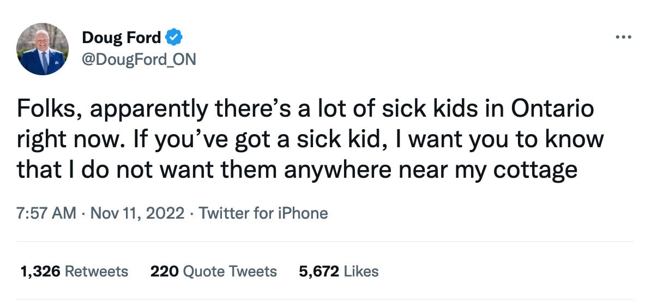Viewport: 651px width, 301px height.
Task: Click the Doug Ford display name
Action: pos(121,38)
